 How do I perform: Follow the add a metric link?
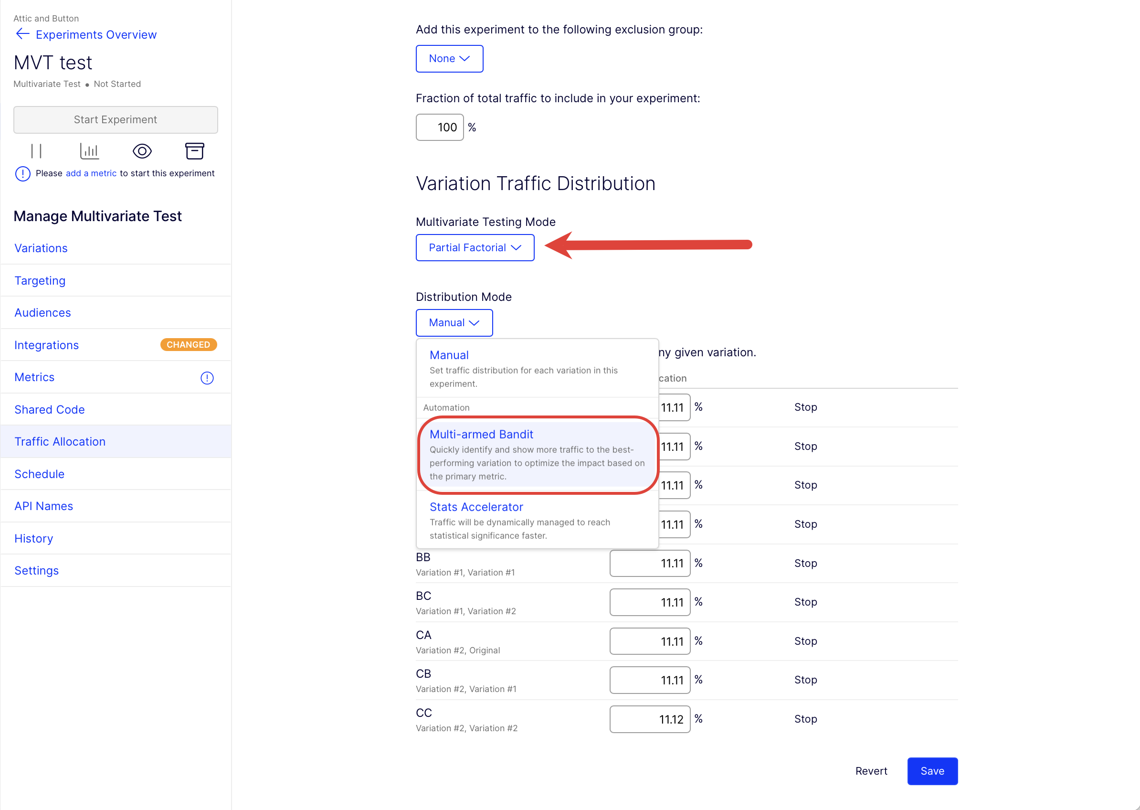91,173
